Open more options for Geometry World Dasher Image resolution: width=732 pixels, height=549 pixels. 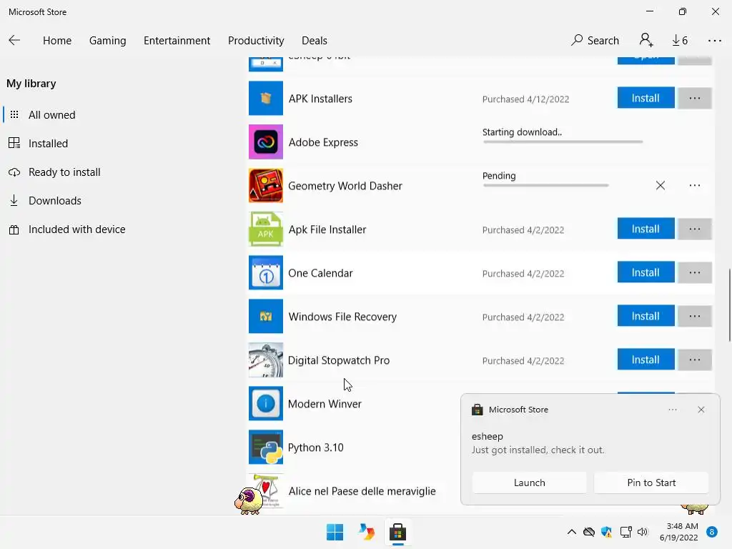tap(695, 185)
